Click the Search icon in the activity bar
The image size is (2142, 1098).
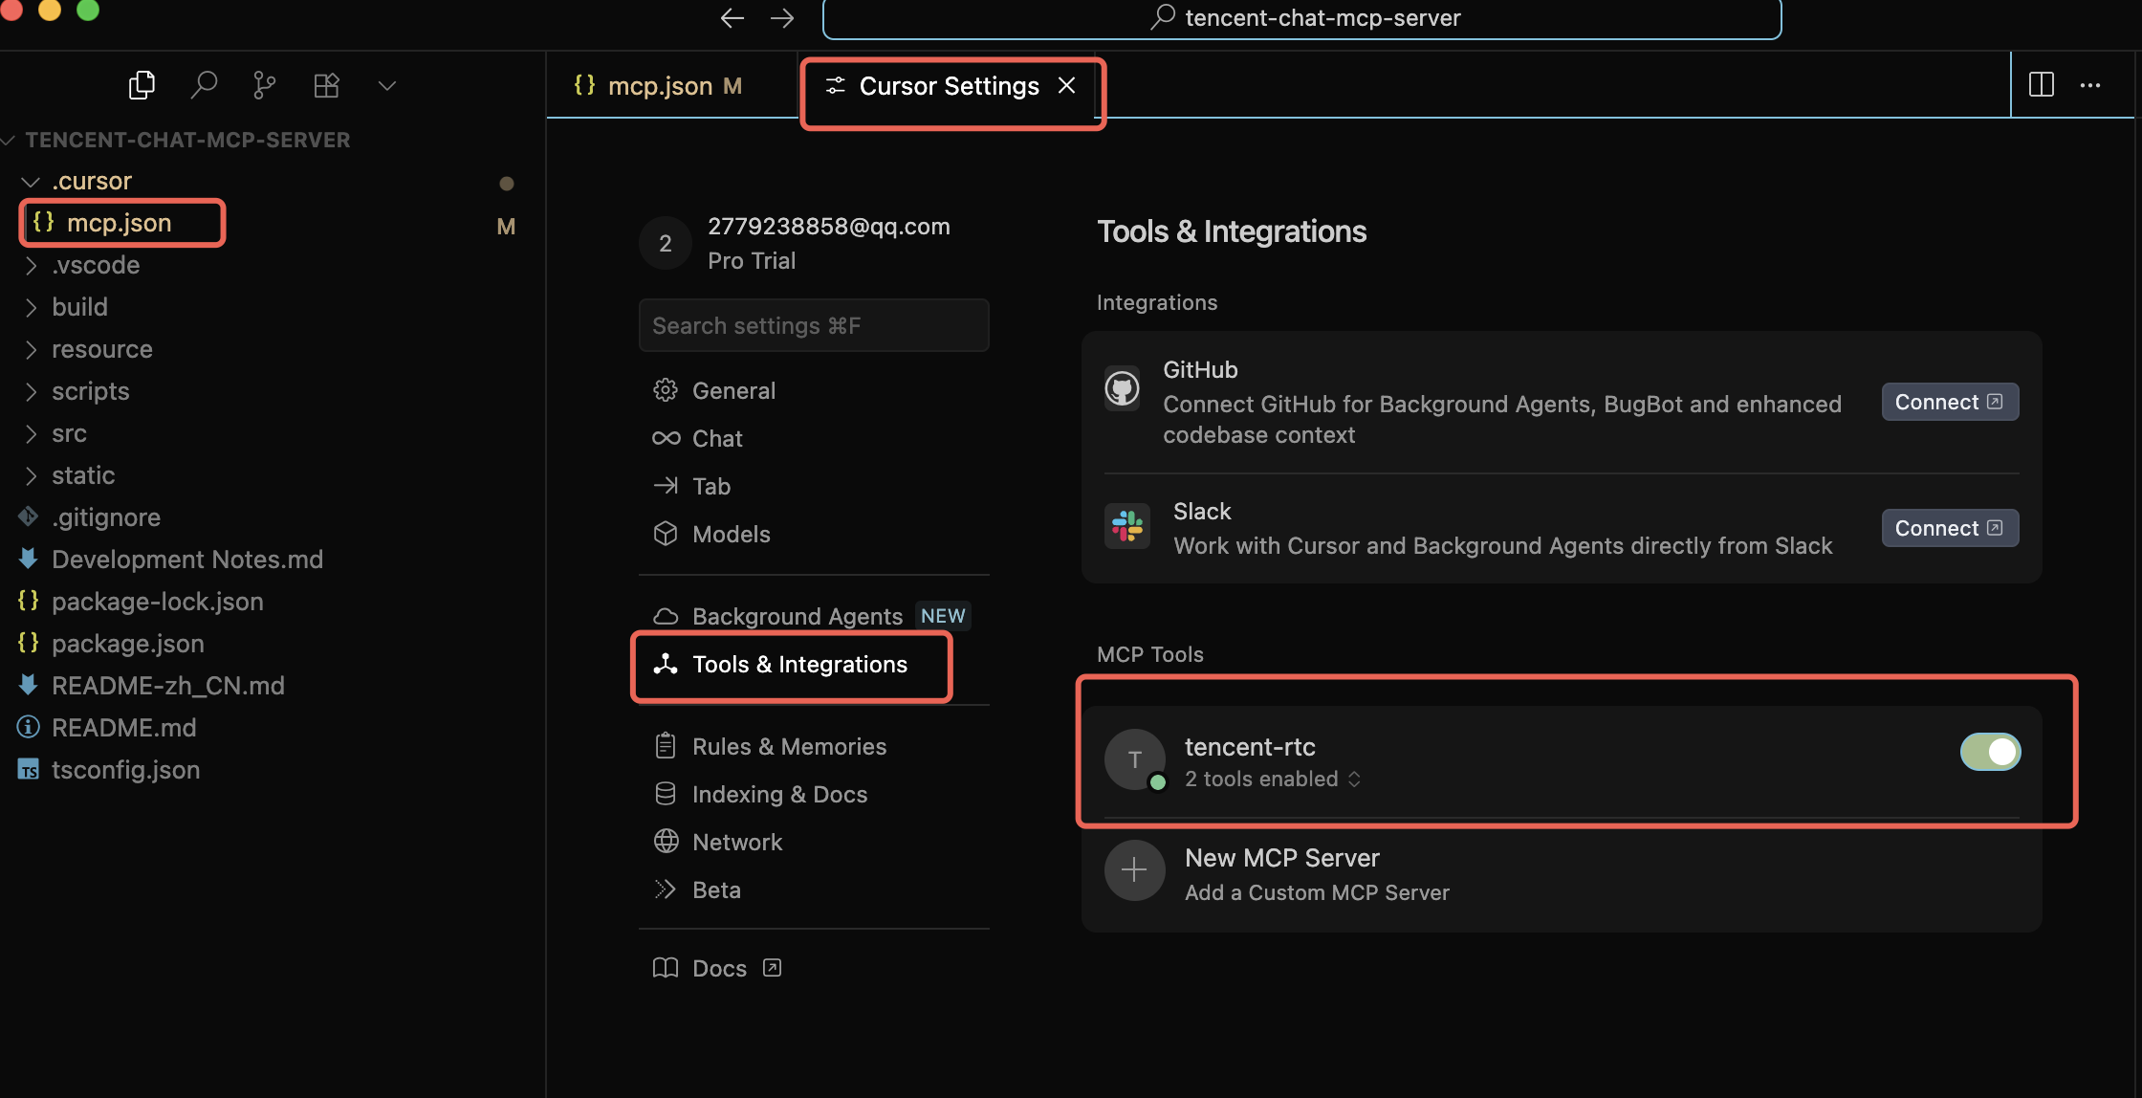pos(204,84)
